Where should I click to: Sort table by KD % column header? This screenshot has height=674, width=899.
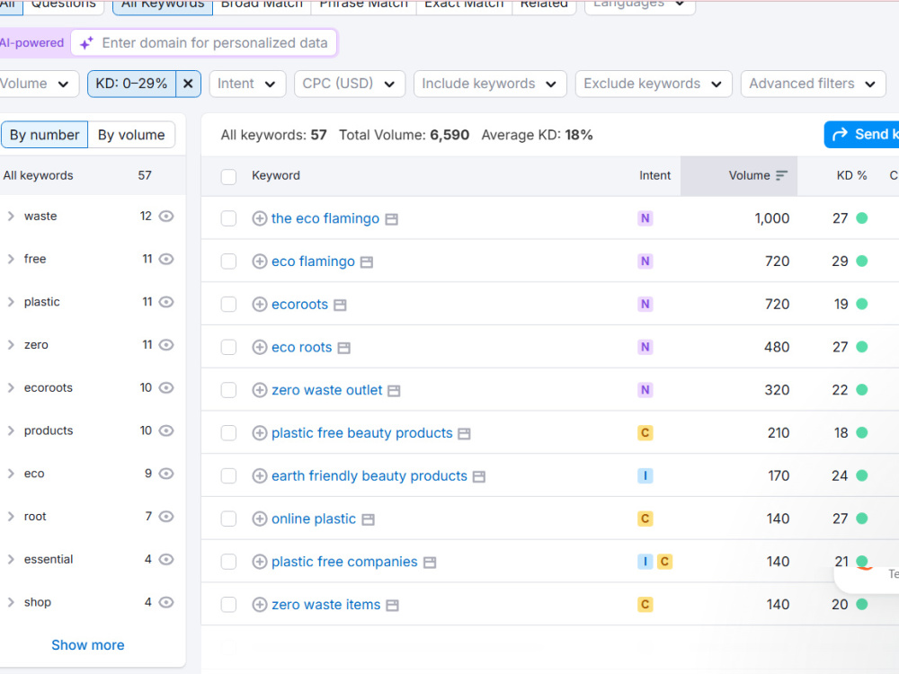click(x=851, y=176)
